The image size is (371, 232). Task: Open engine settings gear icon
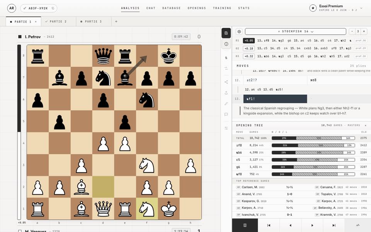click(x=239, y=31)
